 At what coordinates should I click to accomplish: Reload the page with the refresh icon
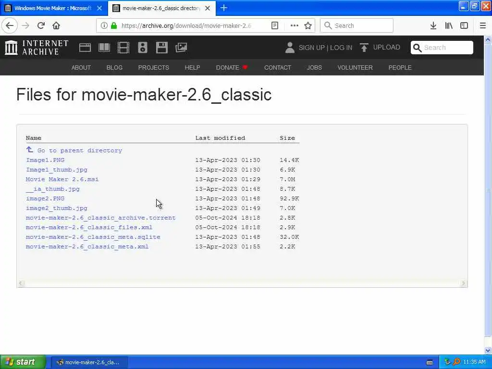tap(41, 25)
